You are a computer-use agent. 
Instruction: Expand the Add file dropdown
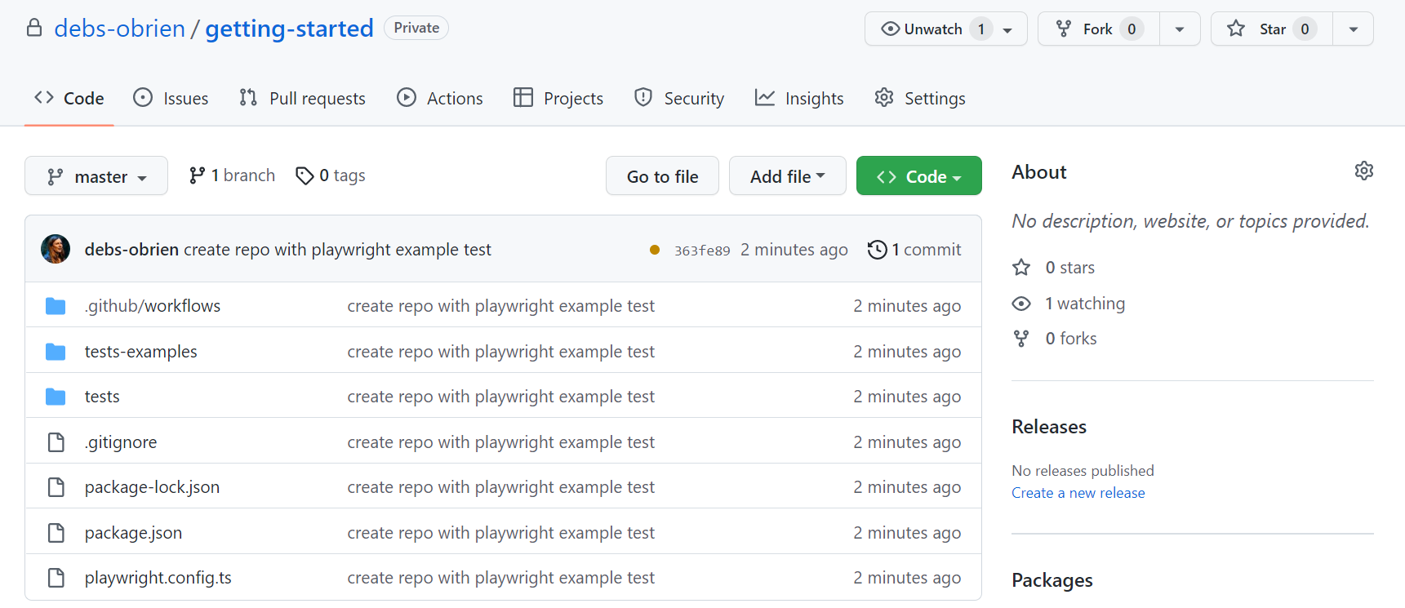(788, 176)
